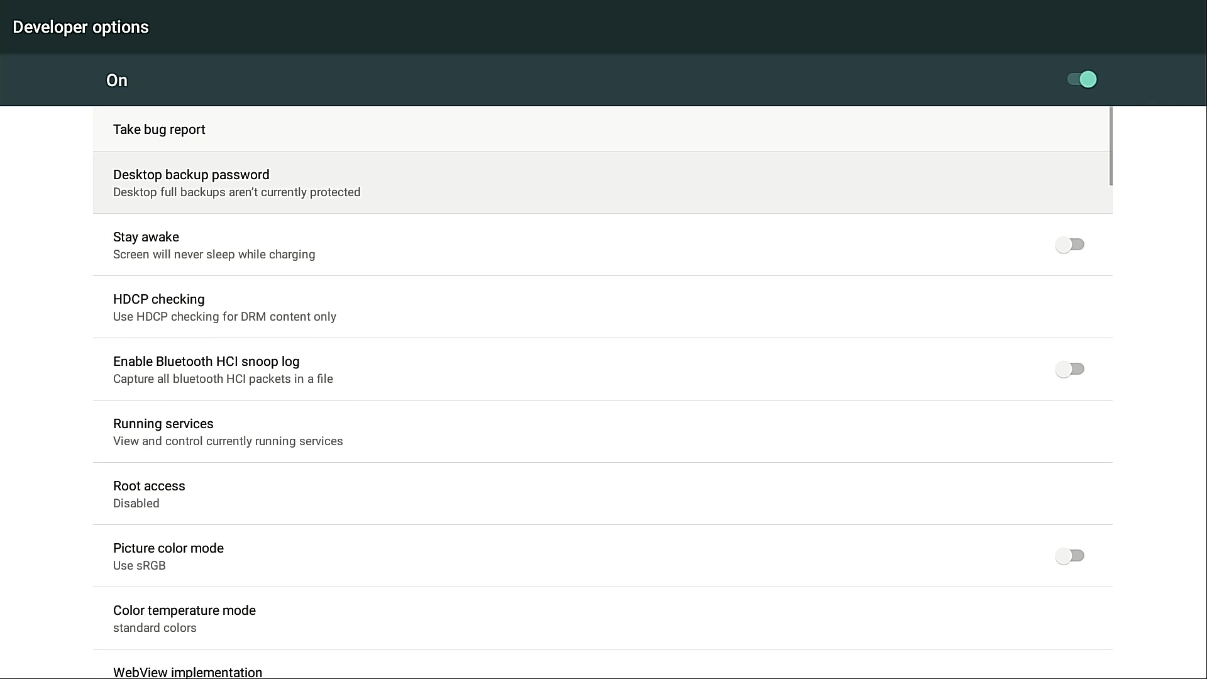Open HDCP checking options
Image resolution: width=1207 pixels, height=679 pixels.
coord(158,299)
